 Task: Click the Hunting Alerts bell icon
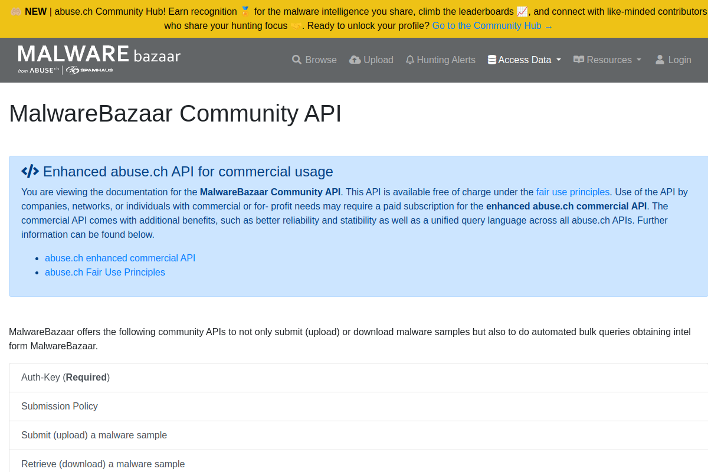pos(410,60)
